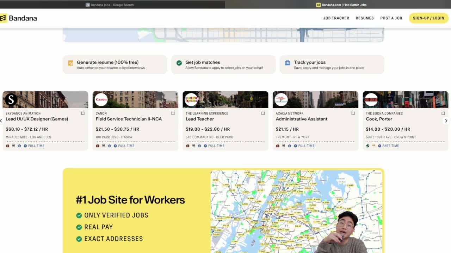Click medical icon on Lead Teacher card

pyautogui.click(x=188, y=146)
